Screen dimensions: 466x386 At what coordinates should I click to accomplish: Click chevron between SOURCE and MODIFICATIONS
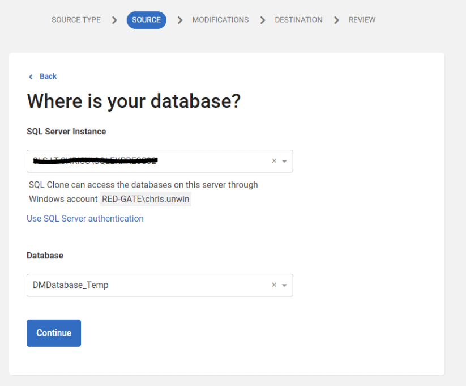tap(180, 20)
